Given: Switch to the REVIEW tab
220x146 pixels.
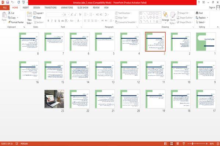Looking at the screenshot, I should (x=96, y=8).
